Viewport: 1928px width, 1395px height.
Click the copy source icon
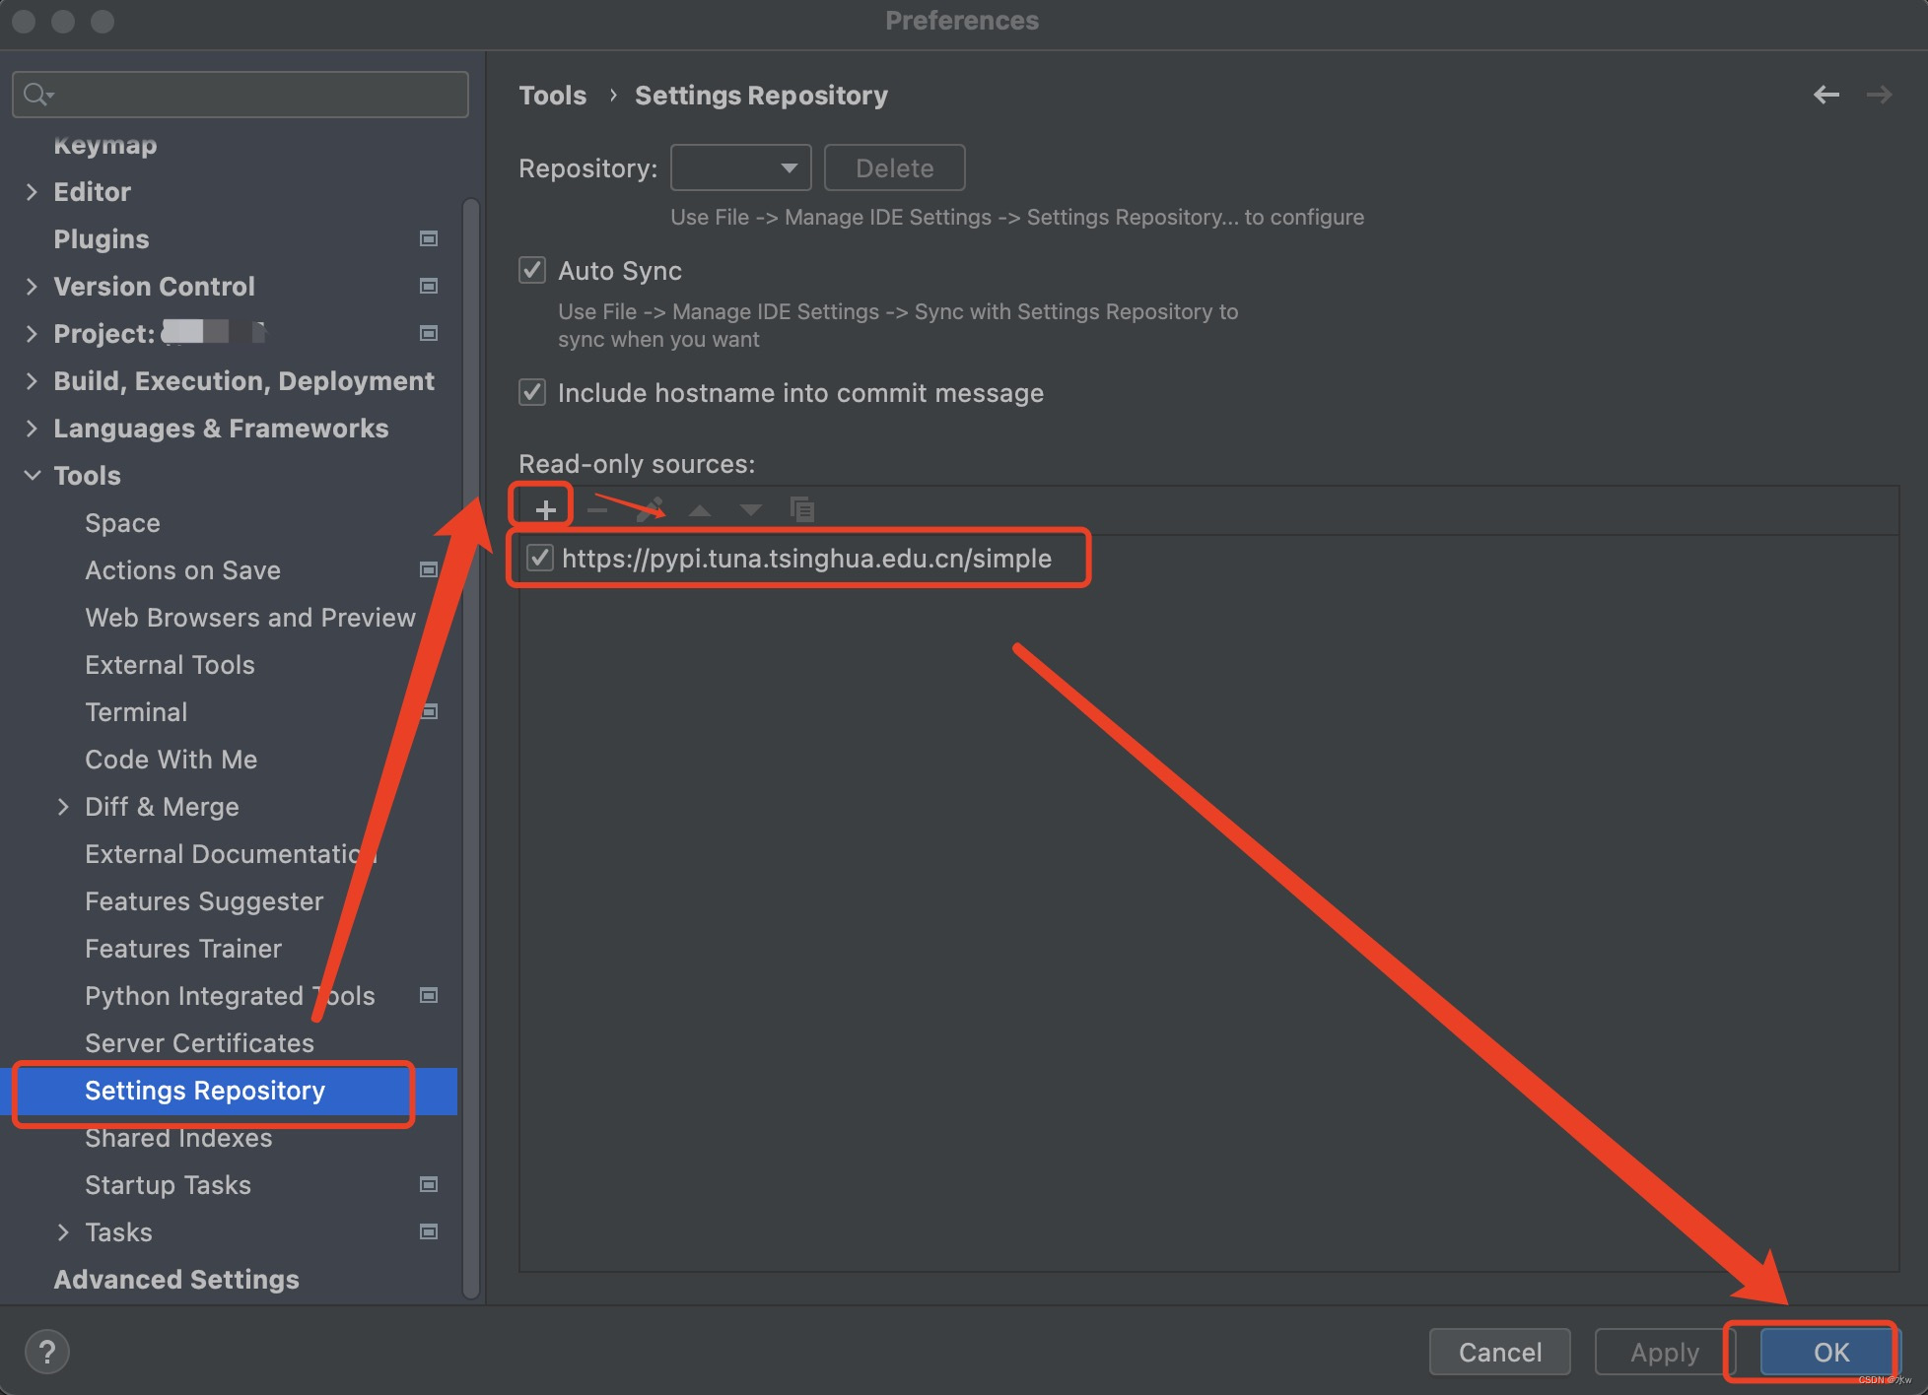coord(802,509)
